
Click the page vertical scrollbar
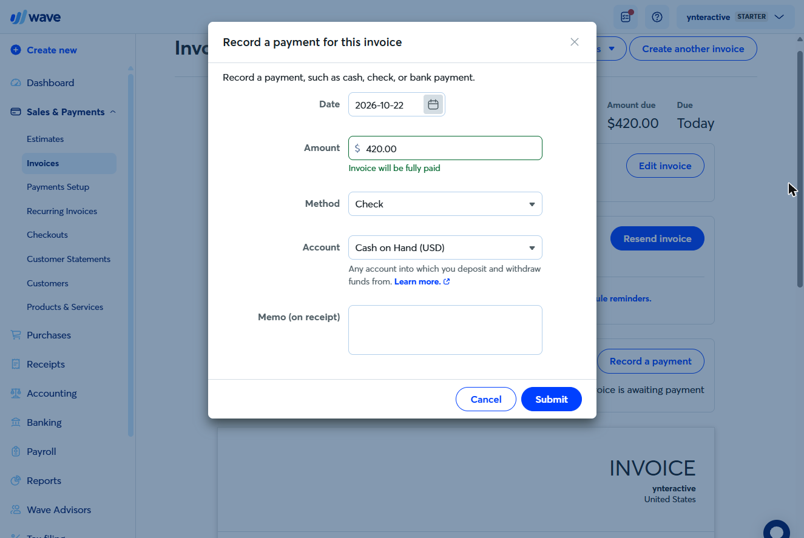[800, 169]
